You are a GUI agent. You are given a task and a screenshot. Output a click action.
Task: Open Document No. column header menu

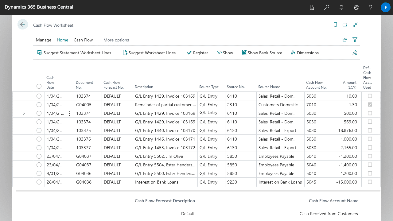pyautogui.click(x=84, y=85)
